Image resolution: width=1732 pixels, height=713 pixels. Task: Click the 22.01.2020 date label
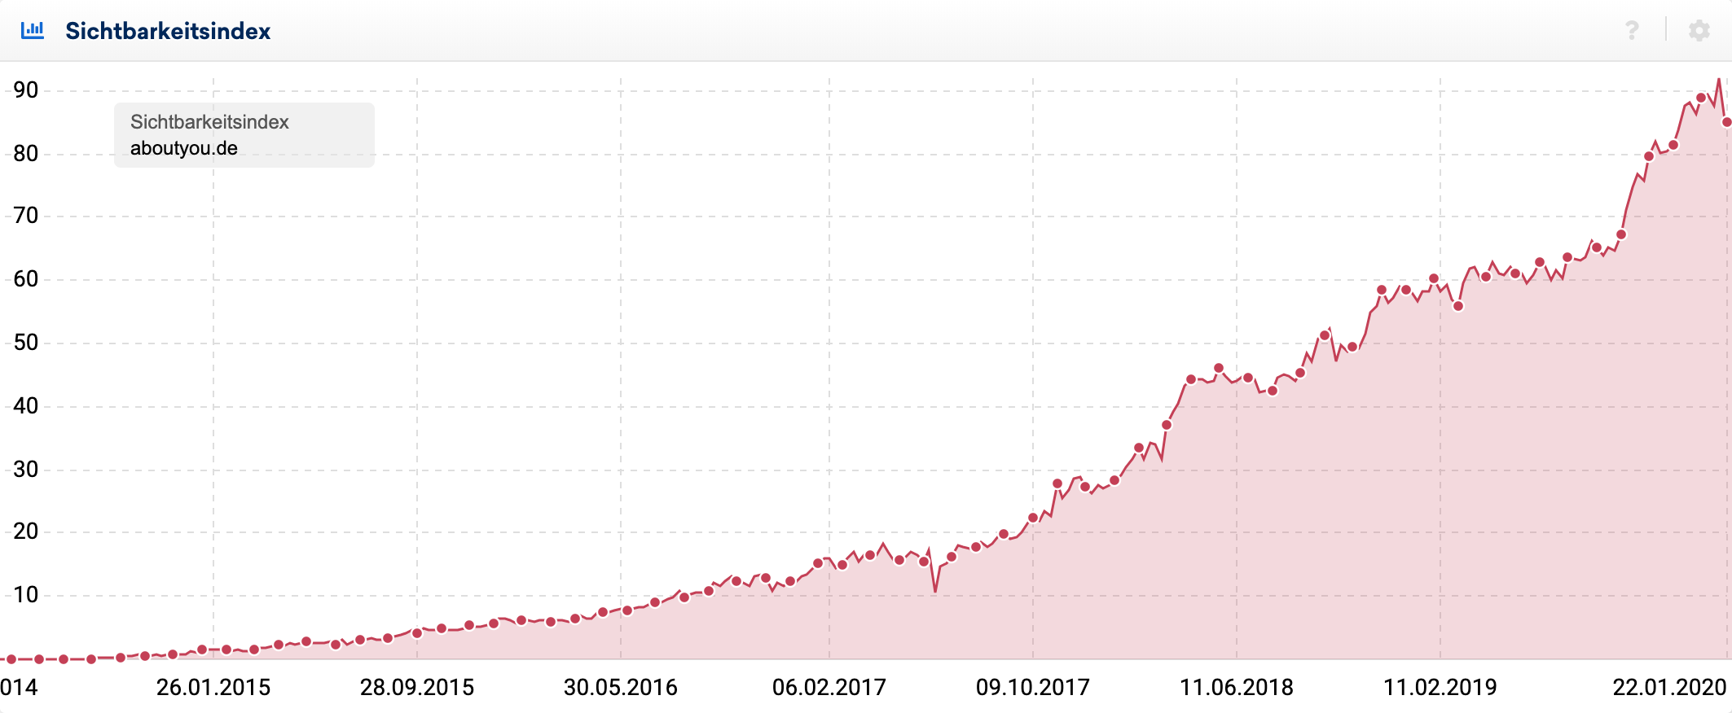1669,688
